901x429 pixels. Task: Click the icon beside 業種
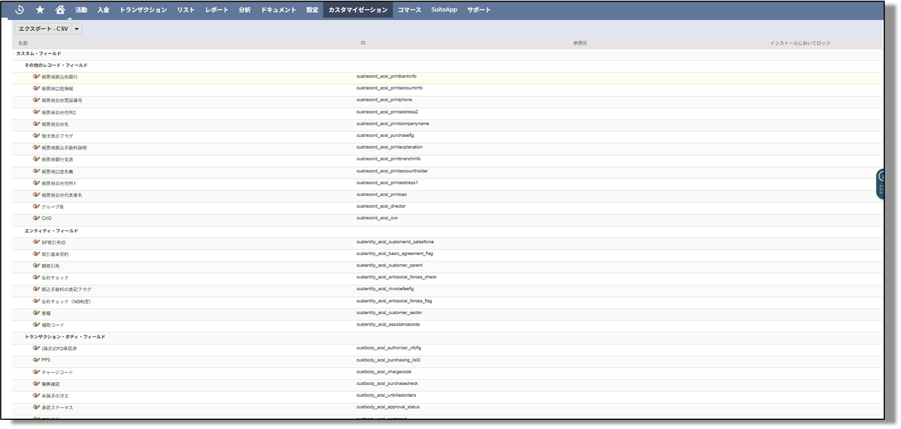[x=36, y=313]
